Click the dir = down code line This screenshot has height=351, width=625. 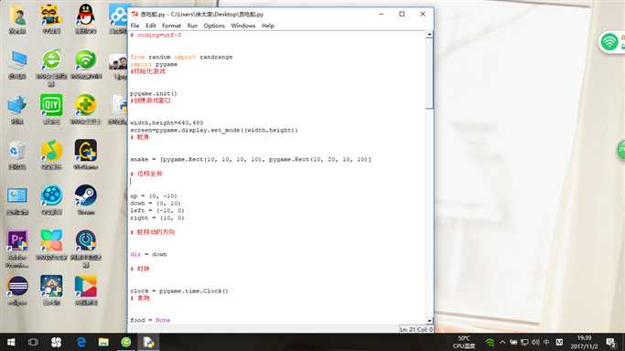coord(148,254)
